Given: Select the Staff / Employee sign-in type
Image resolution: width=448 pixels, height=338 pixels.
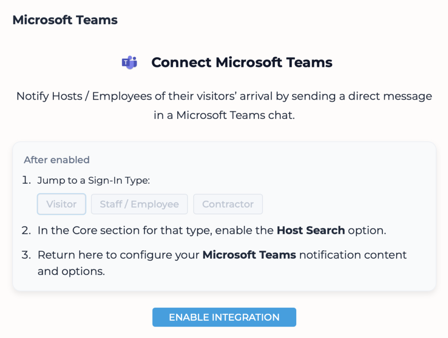Looking at the screenshot, I should point(139,204).
